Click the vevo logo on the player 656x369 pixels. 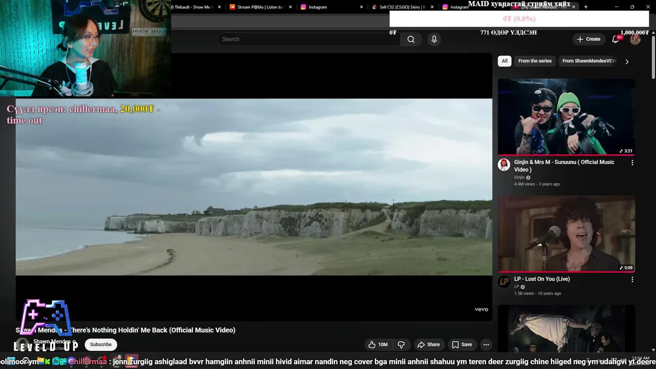tap(481, 310)
